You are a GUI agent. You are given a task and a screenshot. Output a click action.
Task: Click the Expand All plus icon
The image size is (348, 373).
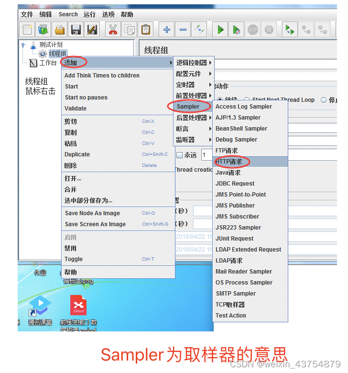click(166, 30)
